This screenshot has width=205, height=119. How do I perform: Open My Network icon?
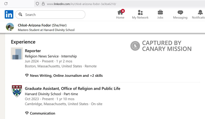140,12
